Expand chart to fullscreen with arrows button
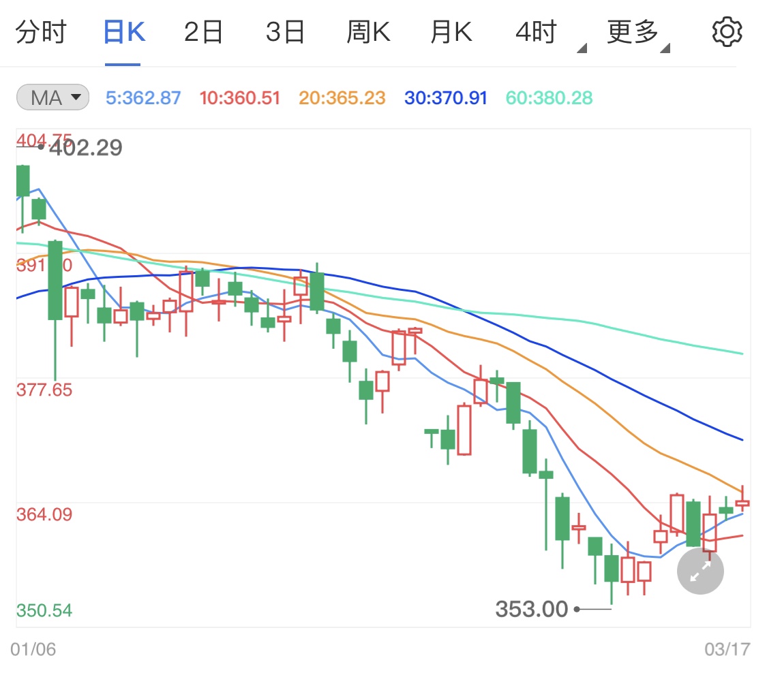Viewport: 767px width, 675px height. pyautogui.click(x=700, y=571)
